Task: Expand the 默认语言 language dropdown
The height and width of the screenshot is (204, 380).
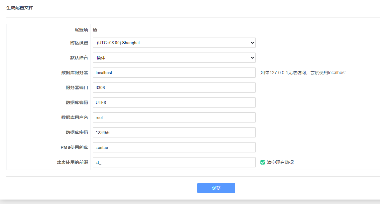Action: point(174,58)
